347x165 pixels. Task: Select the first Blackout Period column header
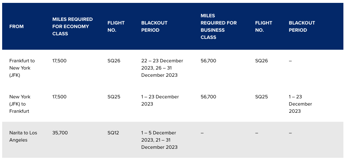[154, 27]
